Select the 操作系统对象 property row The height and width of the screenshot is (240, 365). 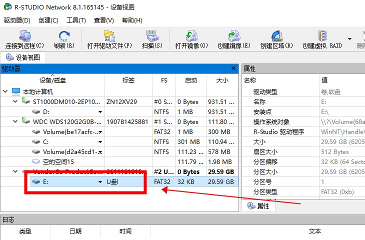click(x=303, y=121)
